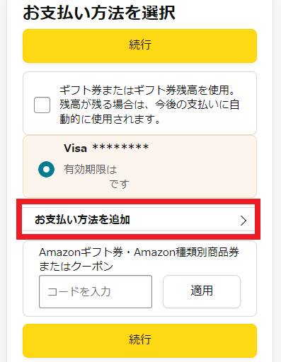Screen dimensions: 281x362
Task: Click the masked asterisks of the card number
Action: tap(120, 147)
